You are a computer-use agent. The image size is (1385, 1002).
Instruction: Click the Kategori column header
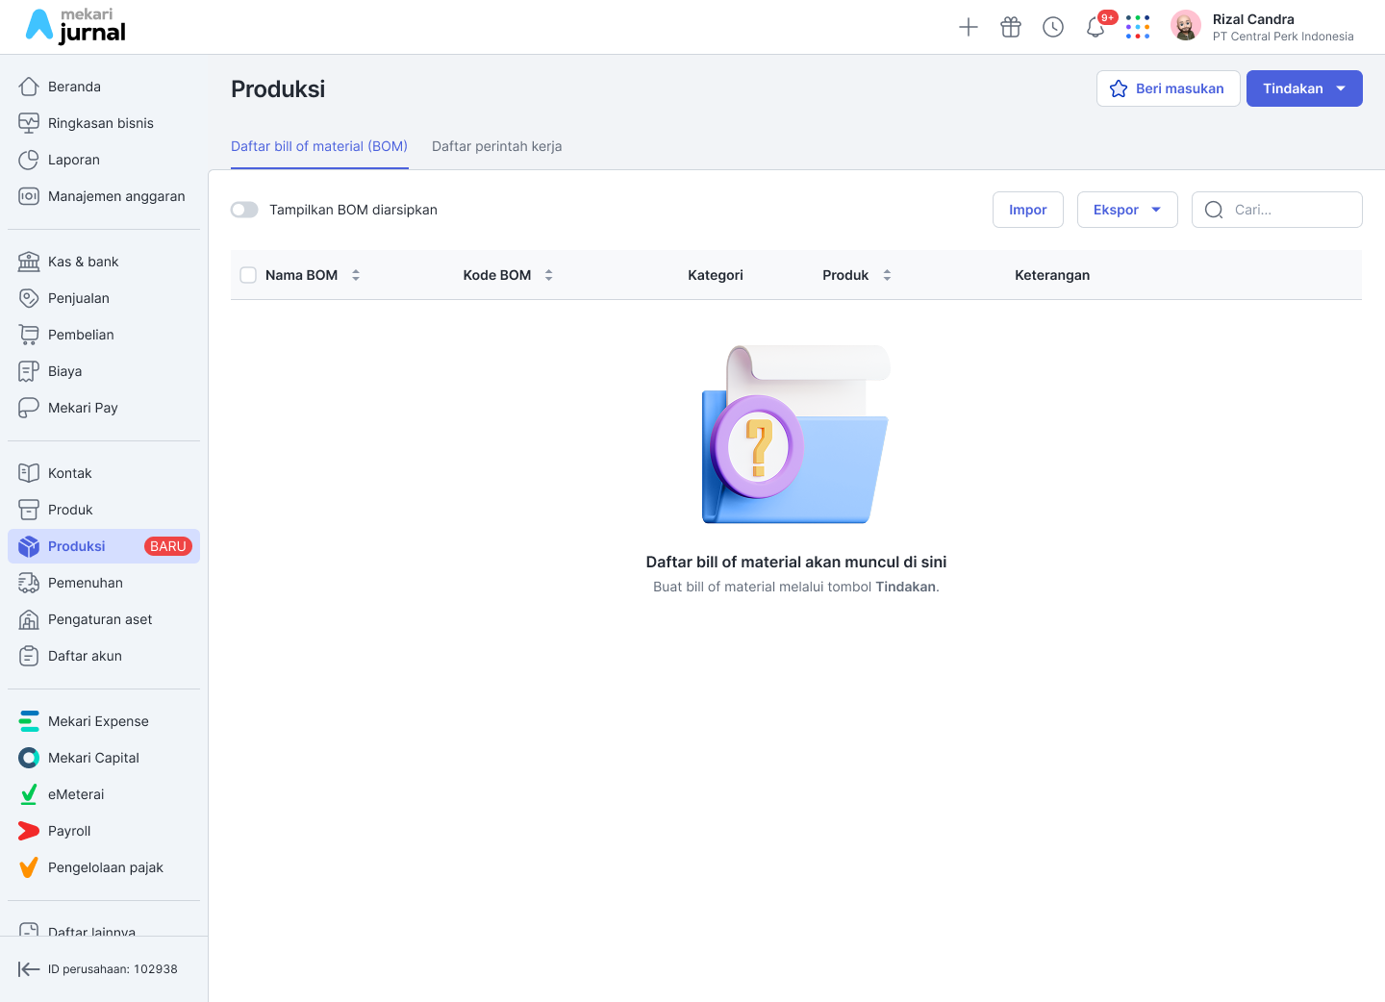click(716, 275)
